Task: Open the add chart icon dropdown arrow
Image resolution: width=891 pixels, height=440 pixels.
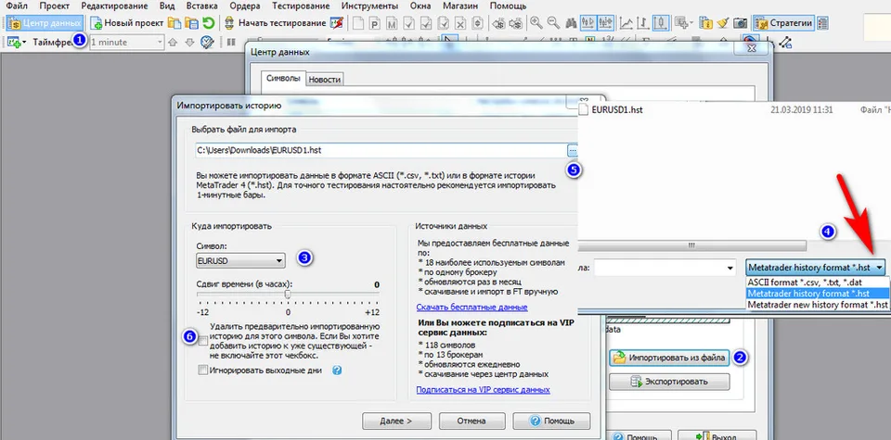Action: click(x=24, y=42)
